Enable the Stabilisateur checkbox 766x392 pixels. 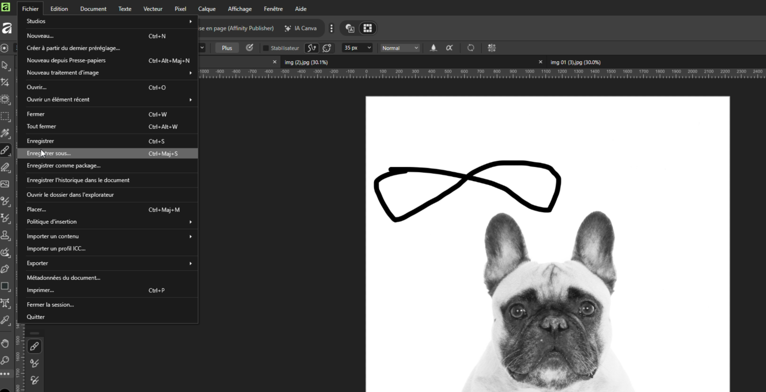(x=266, y=48)
